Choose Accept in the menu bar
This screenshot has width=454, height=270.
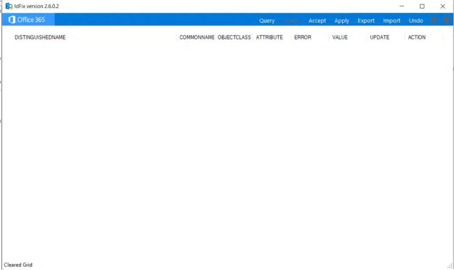click(x=317, y=21)
